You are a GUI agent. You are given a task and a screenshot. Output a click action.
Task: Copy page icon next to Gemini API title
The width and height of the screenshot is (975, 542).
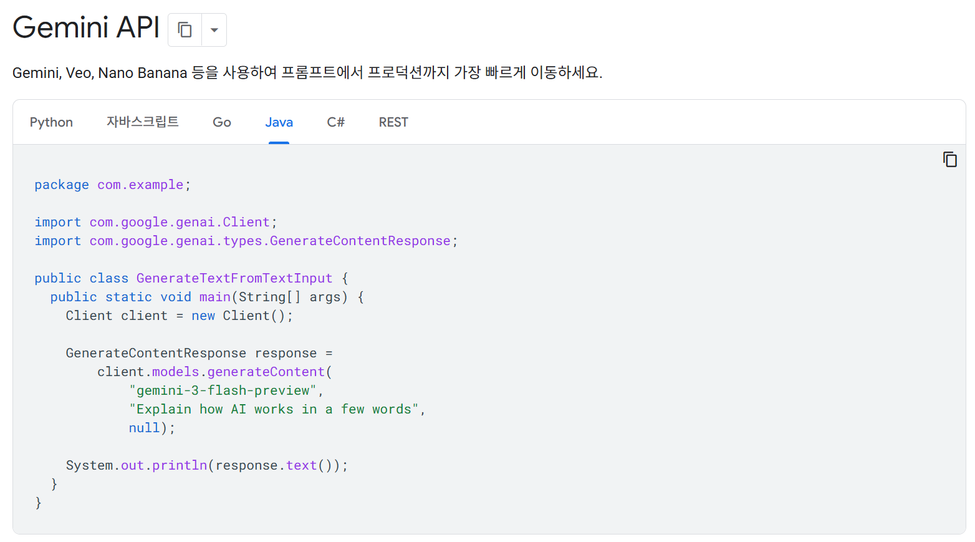[185, 30]
